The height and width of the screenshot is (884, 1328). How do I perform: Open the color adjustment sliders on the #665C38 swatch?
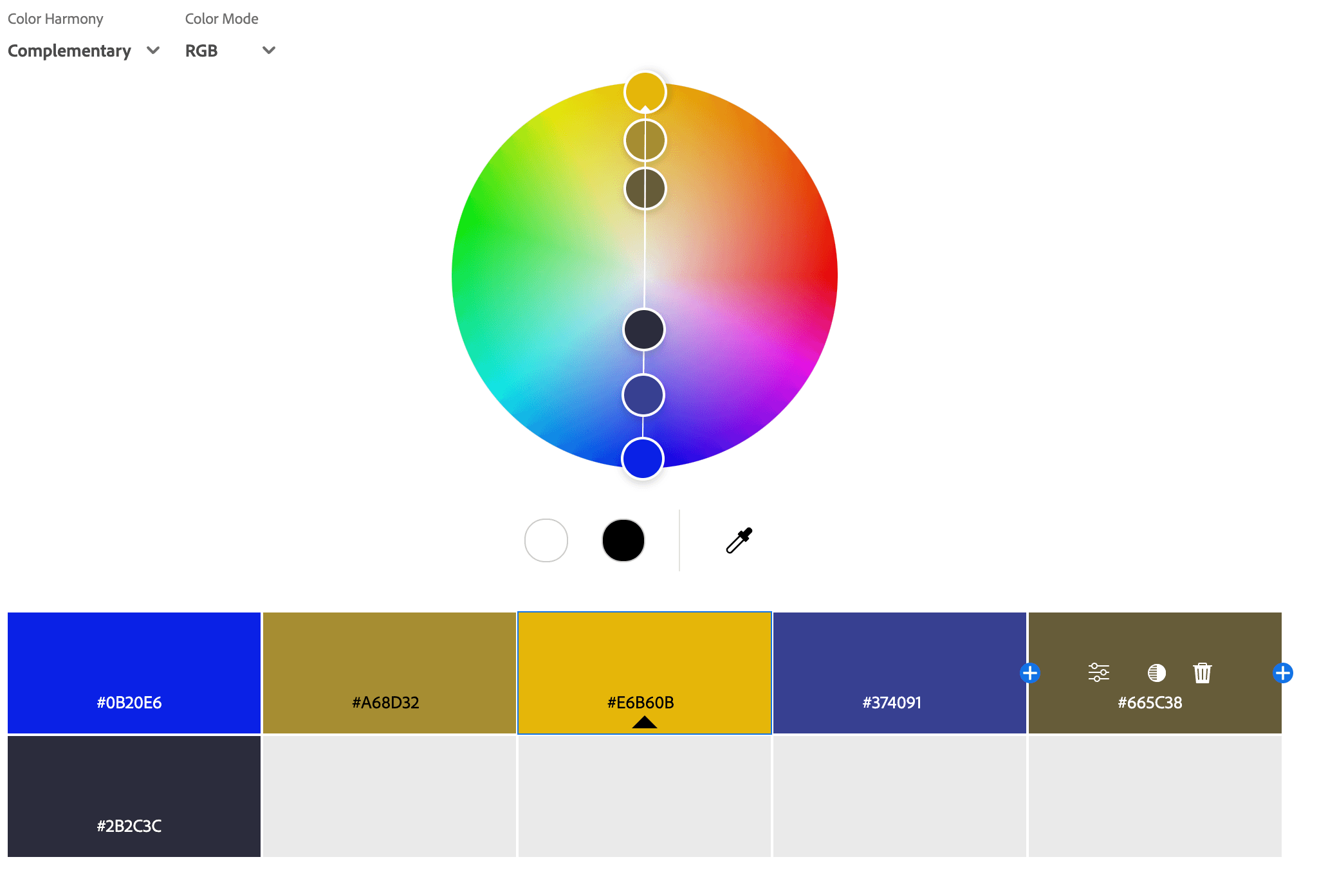pyautogui.click(x=1100, y=672)
